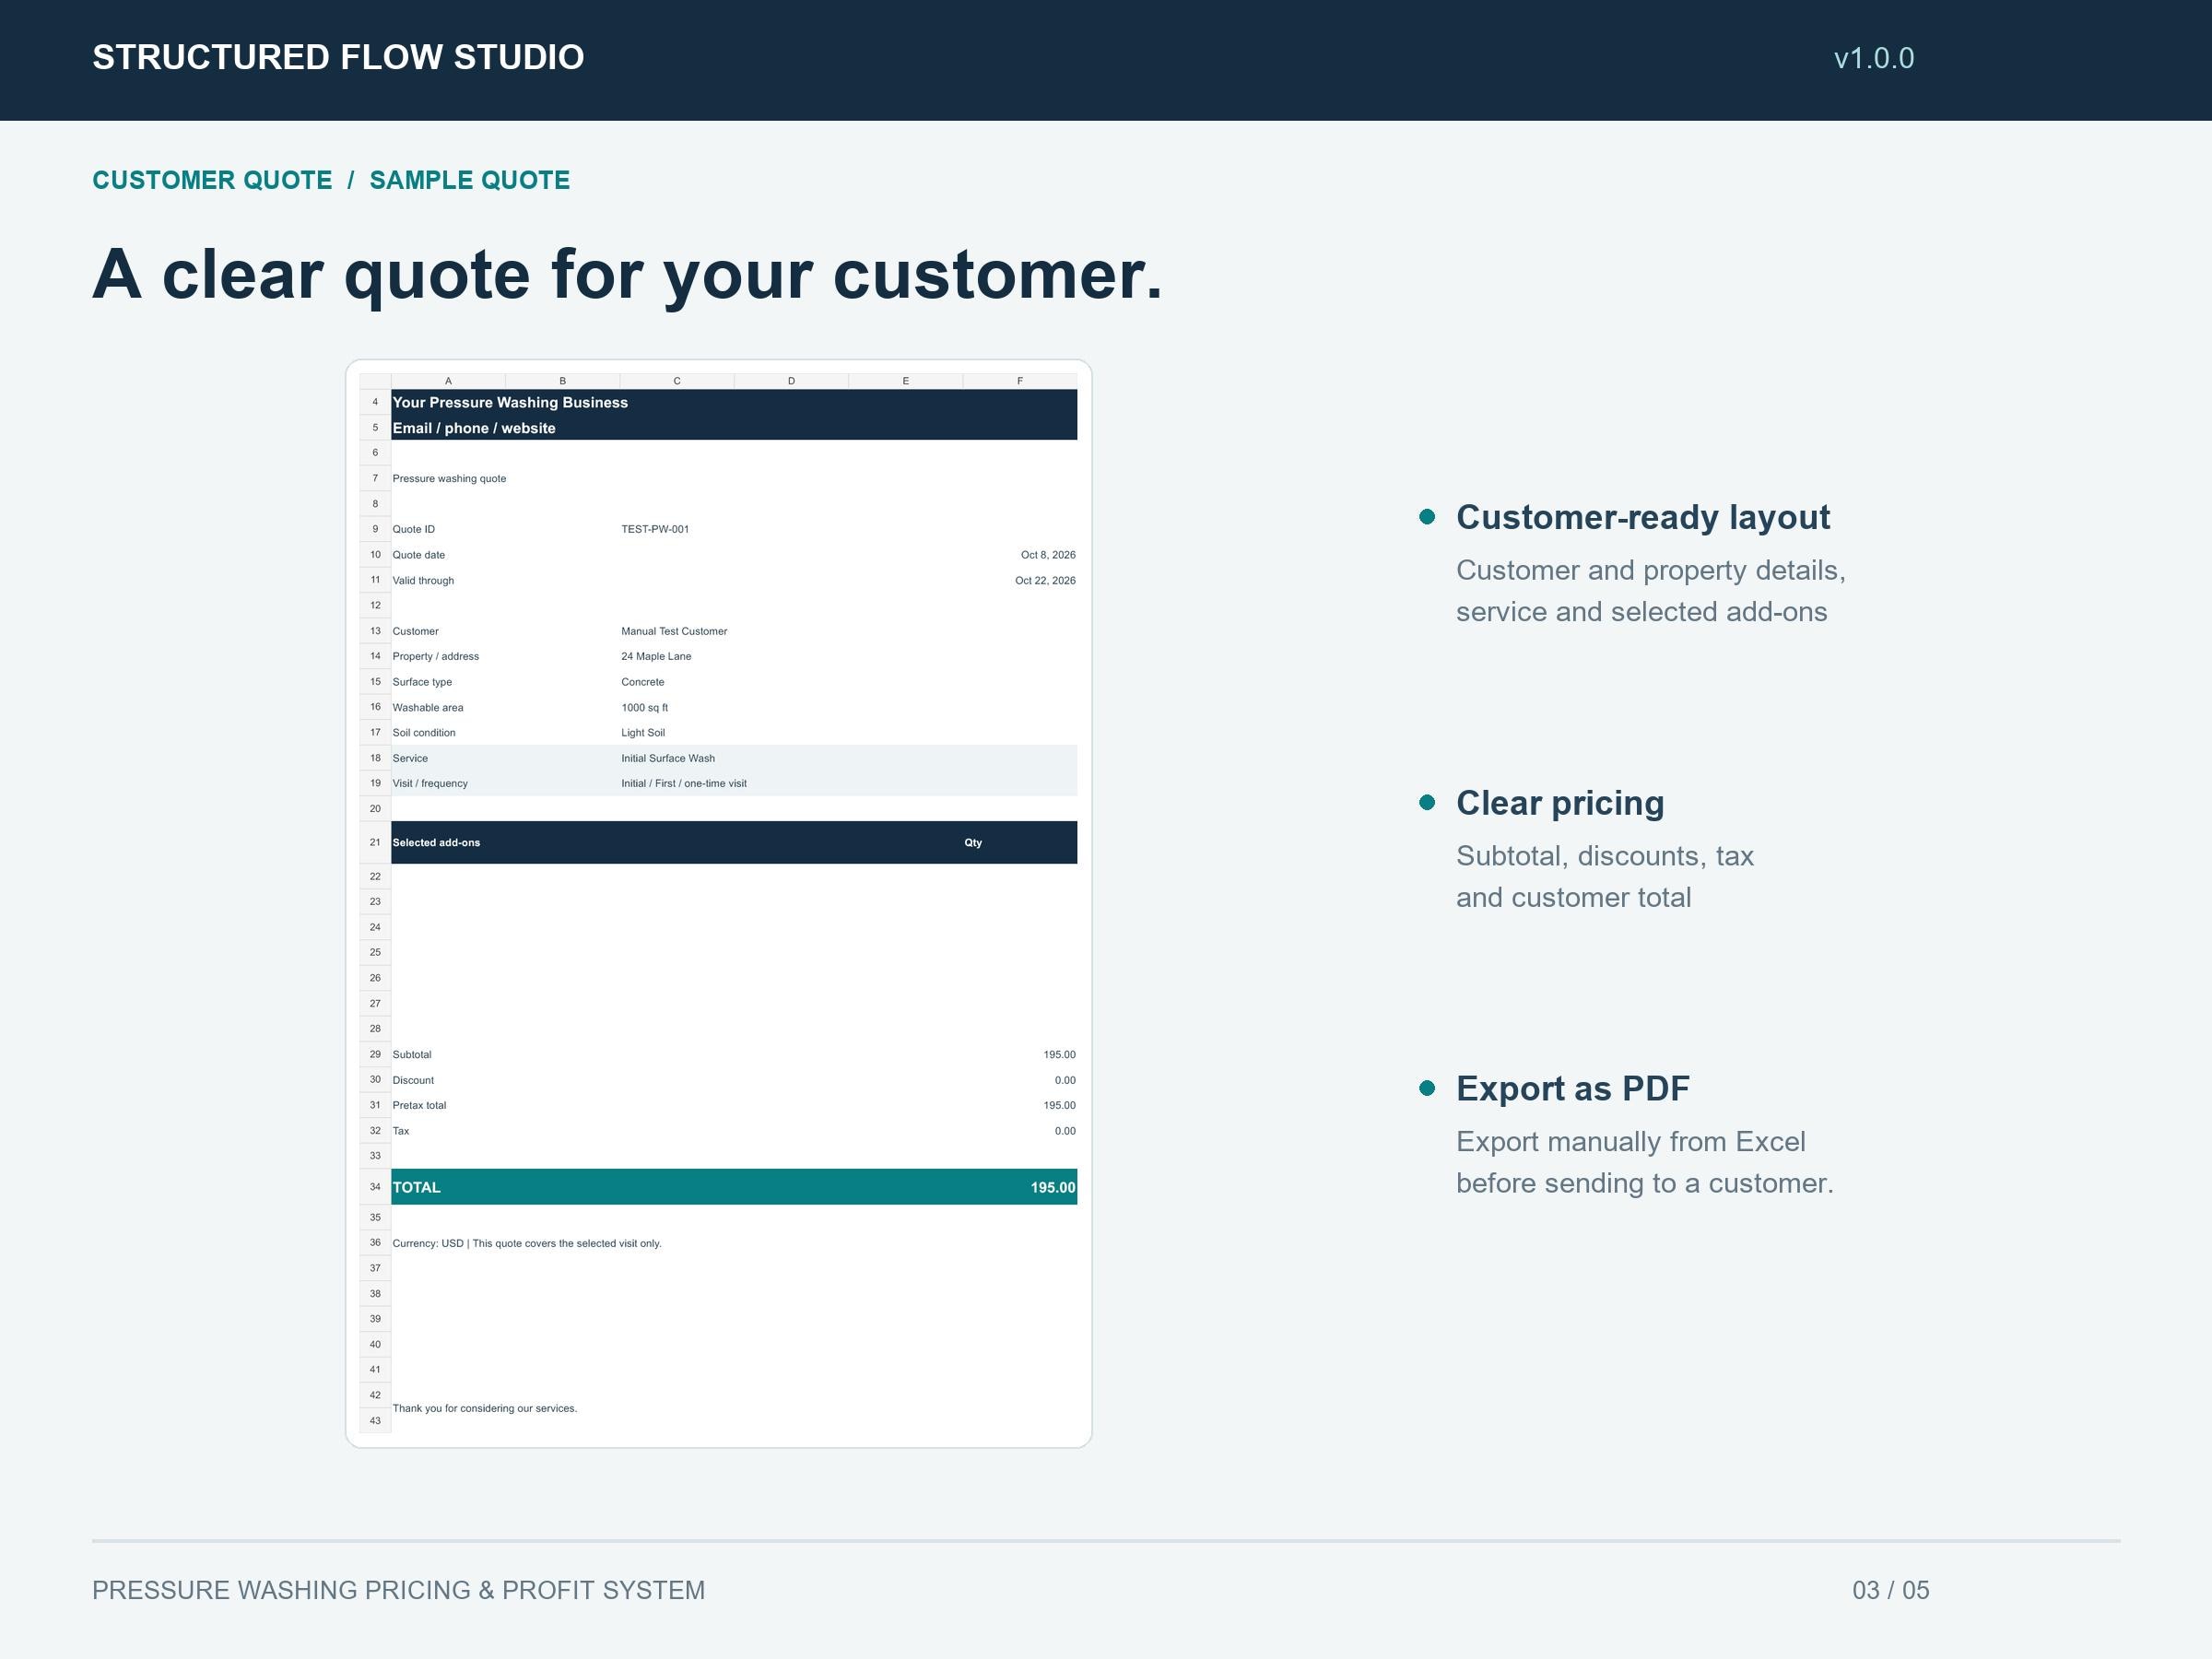Click the STRUCTURED FLOW STUDIO title
Image resolution: width=2212 pixels, height=1659 pixels.
(338, 57)
